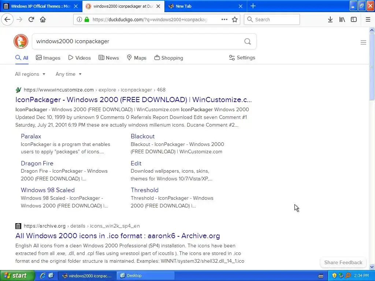375x281 pixels.
Task: Submit search with magnifier button
Action: 248,41
